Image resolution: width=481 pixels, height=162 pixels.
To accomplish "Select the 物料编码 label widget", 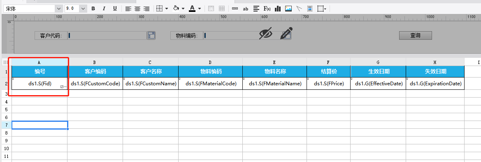I will 187,36.
